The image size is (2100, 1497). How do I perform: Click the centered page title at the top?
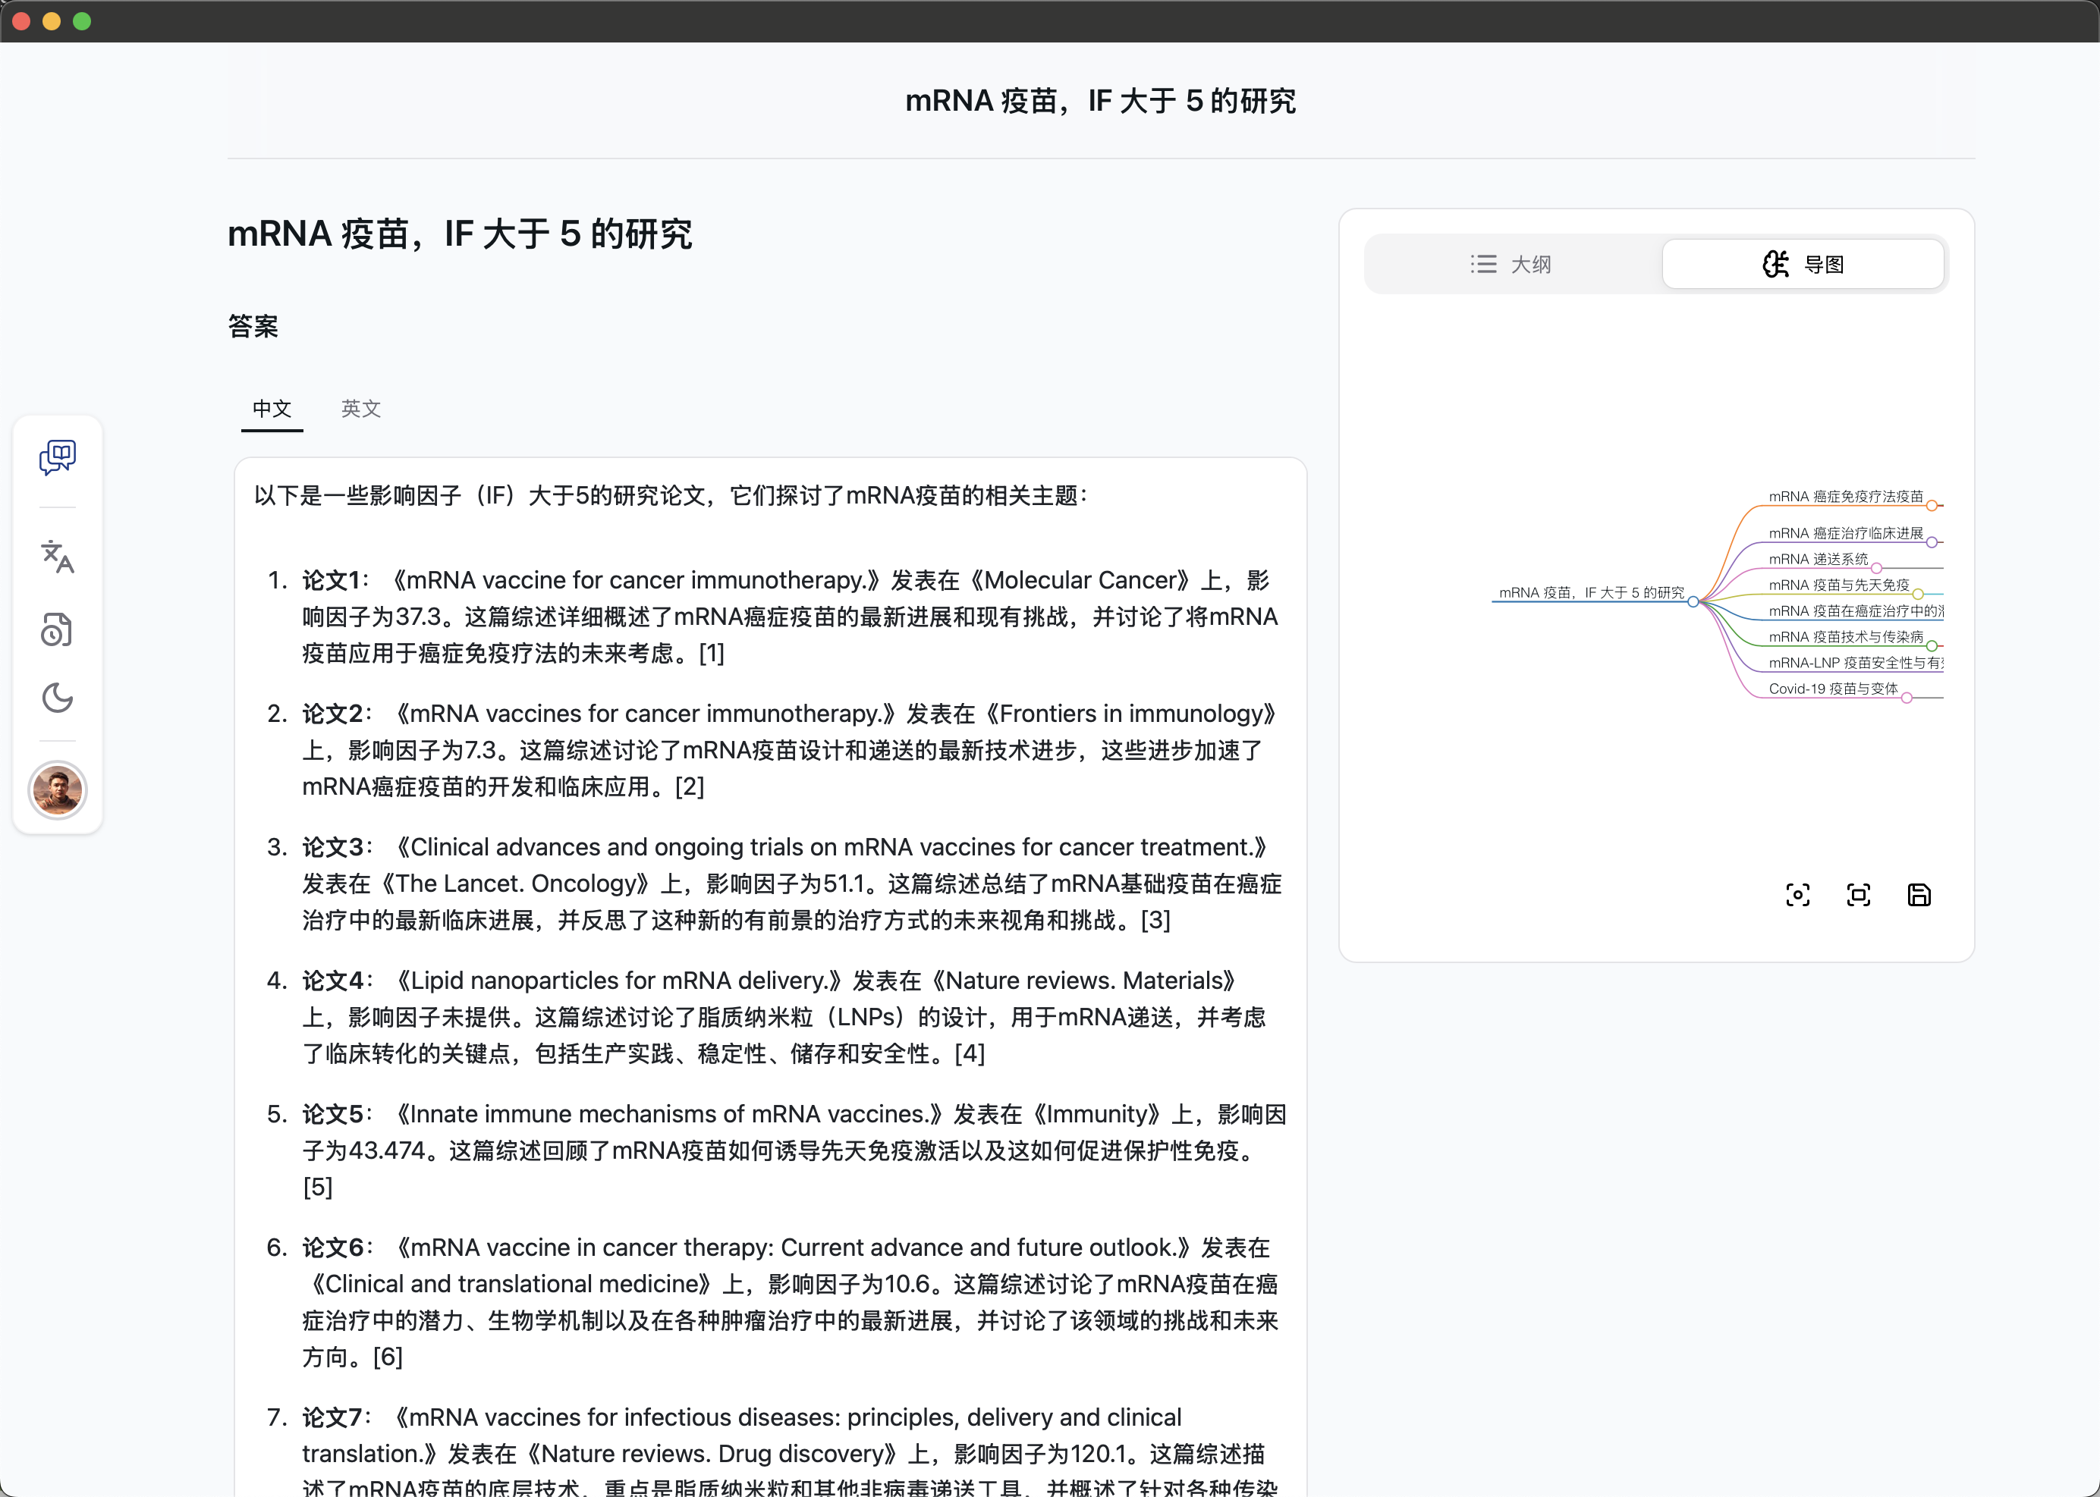click(x=1101, y=100)
